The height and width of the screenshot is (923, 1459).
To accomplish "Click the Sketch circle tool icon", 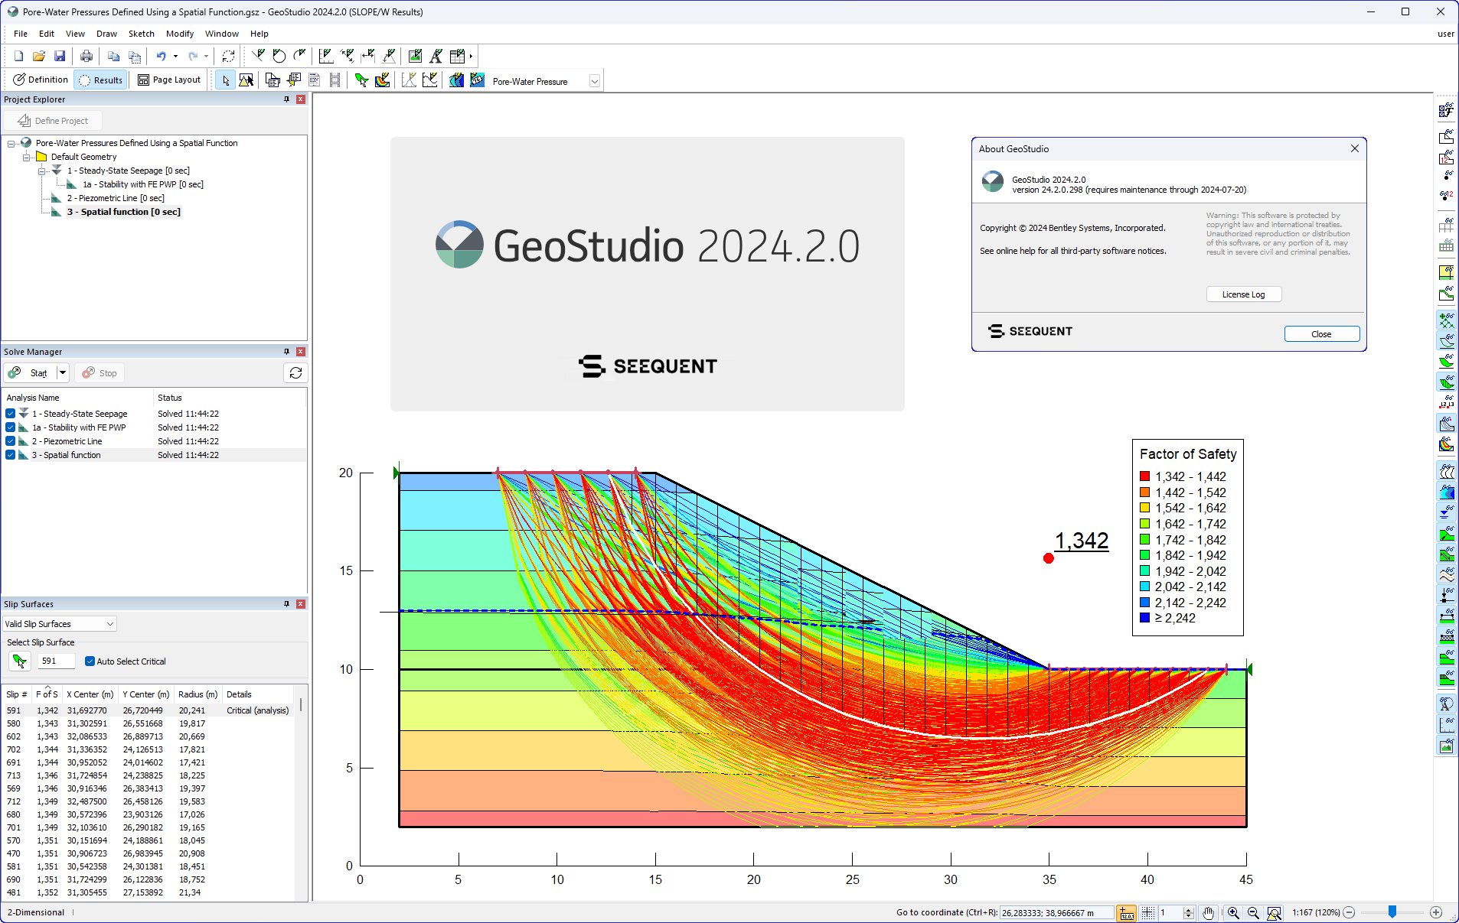I will click(279, 56).
